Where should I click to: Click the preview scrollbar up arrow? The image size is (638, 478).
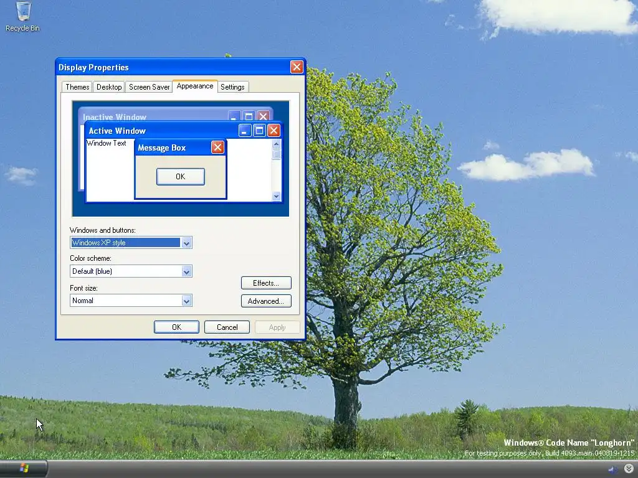[x=276, y=144]
